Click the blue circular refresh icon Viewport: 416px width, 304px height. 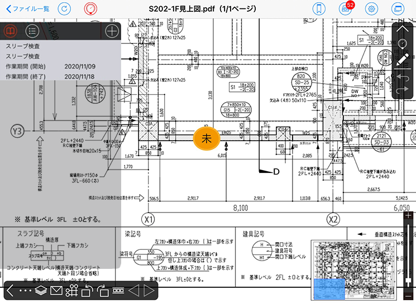pyautogui.click(x=65, y=9)
